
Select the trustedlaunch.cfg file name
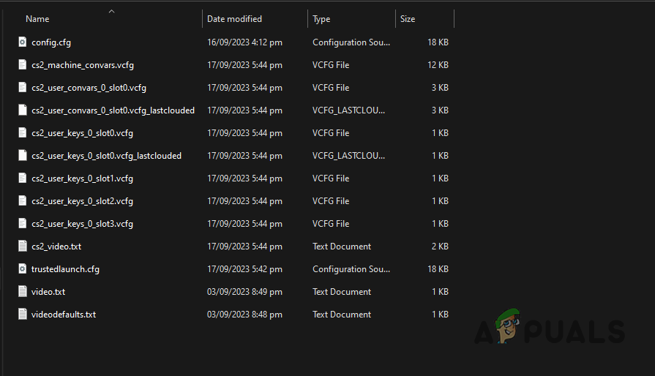pos(66,269)
